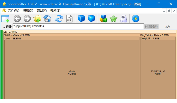Open the 文件(W) menu

coord(13,11)
